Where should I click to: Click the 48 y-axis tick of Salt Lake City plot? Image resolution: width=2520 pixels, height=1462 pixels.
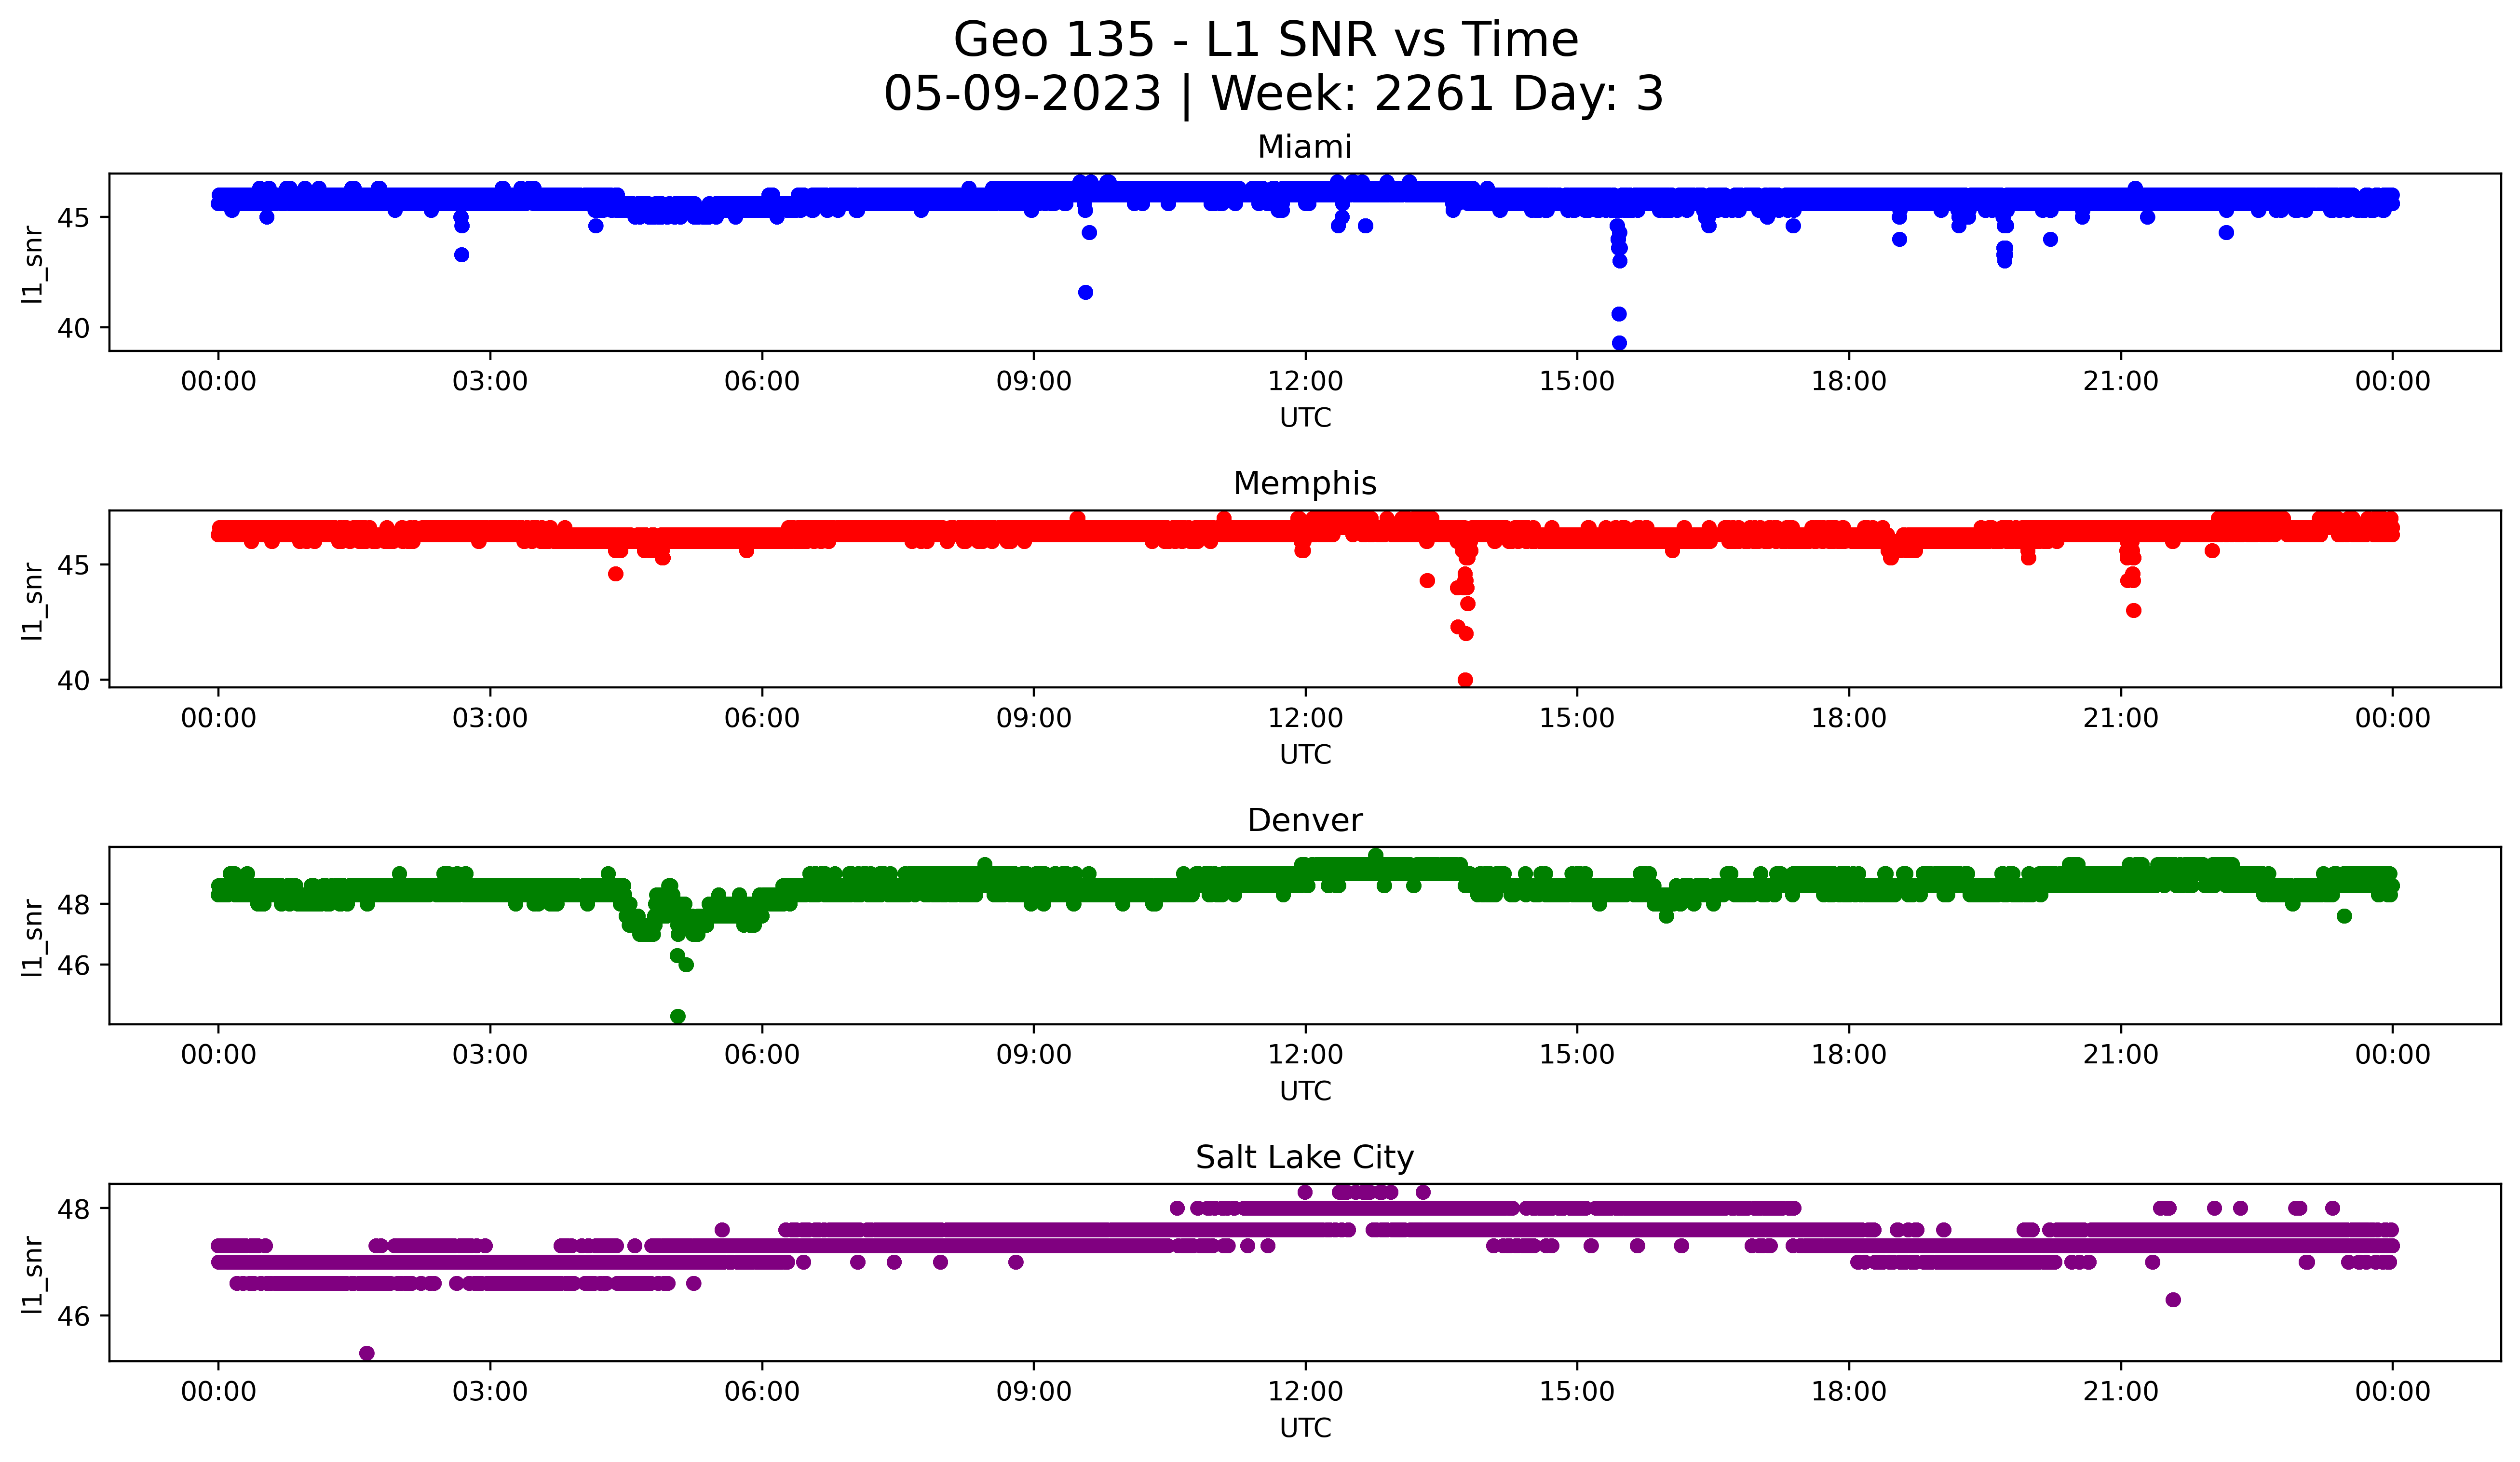click(x=73, y=1209)
